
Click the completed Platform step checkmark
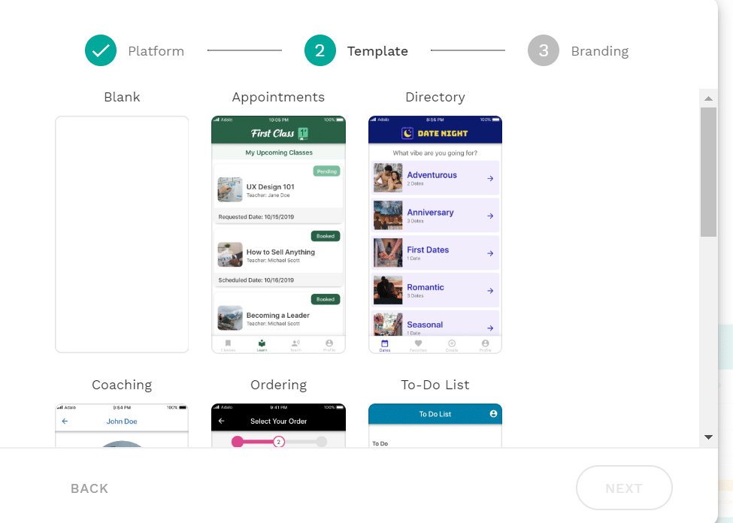101,50
